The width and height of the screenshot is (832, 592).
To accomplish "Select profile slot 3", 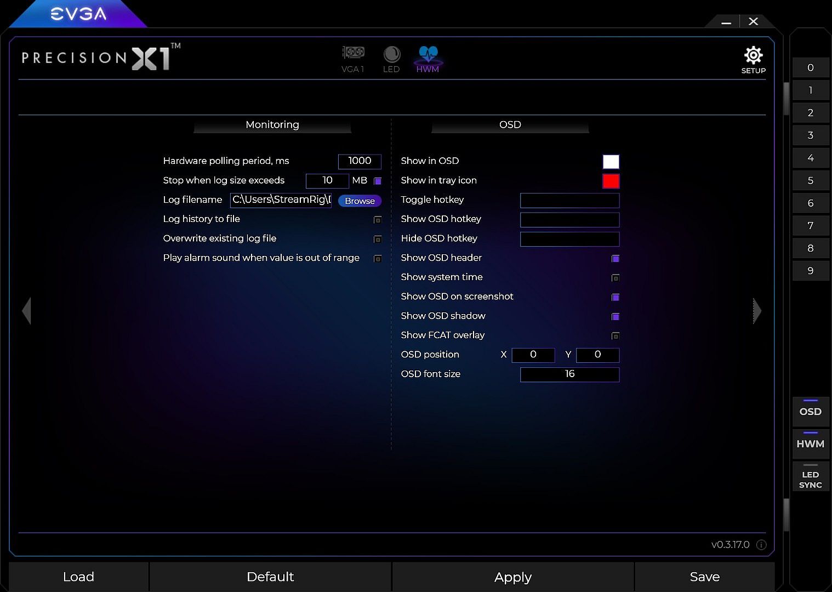I will coord(811,135).
